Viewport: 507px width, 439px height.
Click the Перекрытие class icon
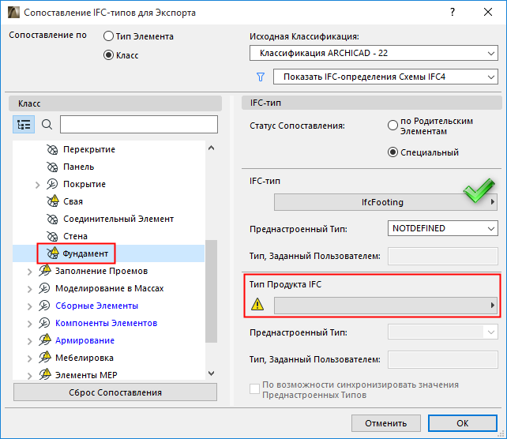53,149
